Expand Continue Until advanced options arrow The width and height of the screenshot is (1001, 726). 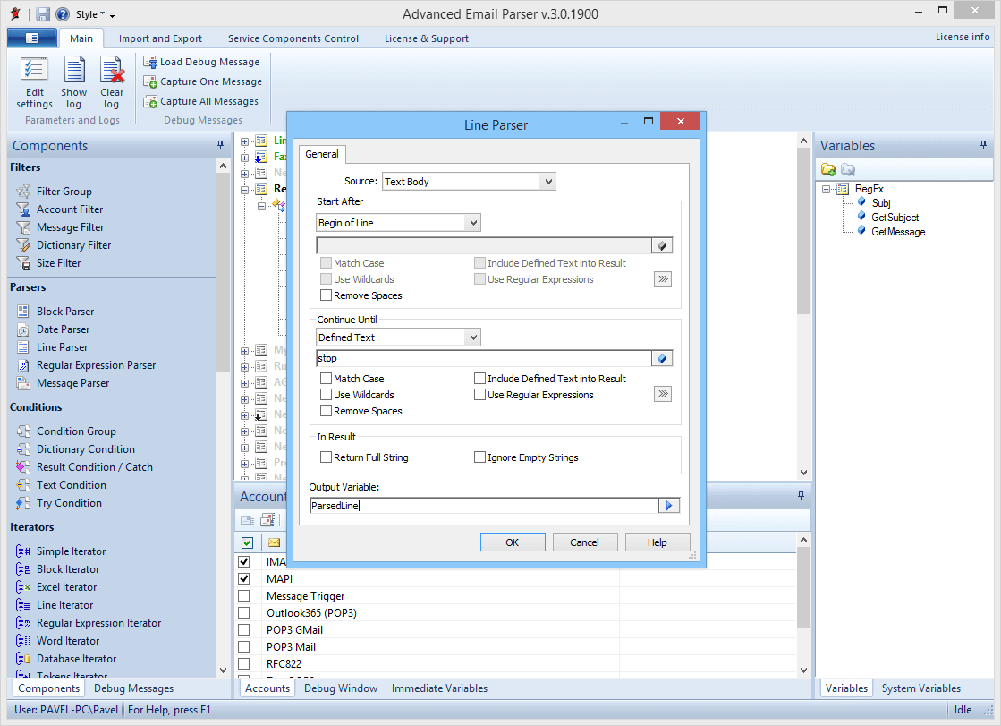coord(663,394)
